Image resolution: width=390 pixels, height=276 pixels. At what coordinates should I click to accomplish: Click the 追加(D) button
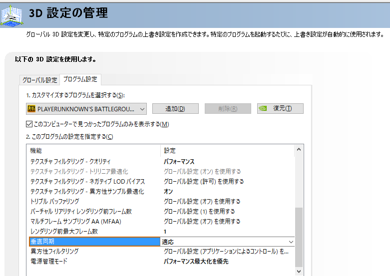(175, 109)
